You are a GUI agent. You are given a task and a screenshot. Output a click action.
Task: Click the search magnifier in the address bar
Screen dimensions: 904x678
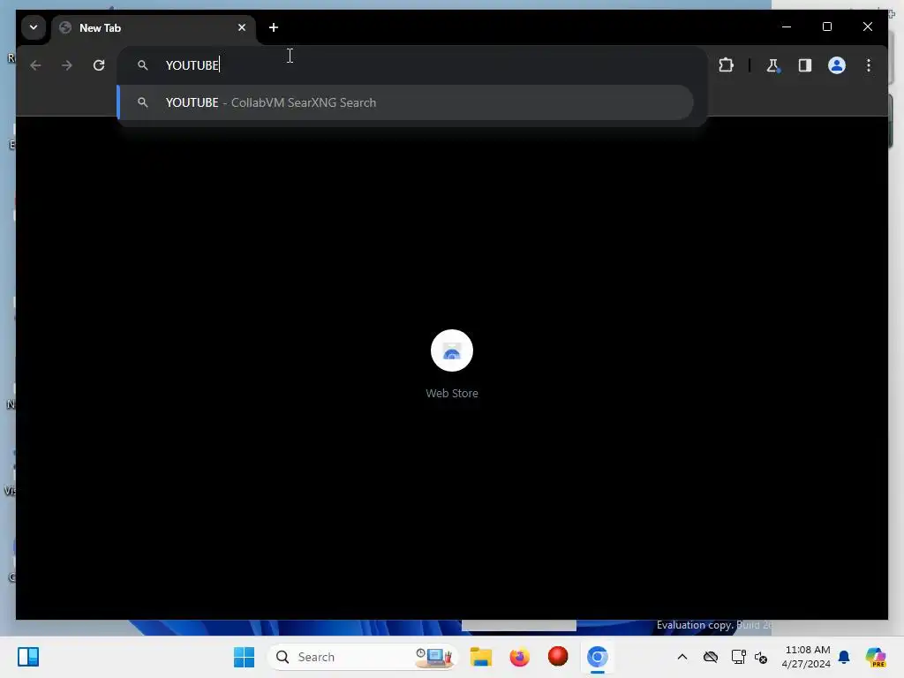pos(142,65)
